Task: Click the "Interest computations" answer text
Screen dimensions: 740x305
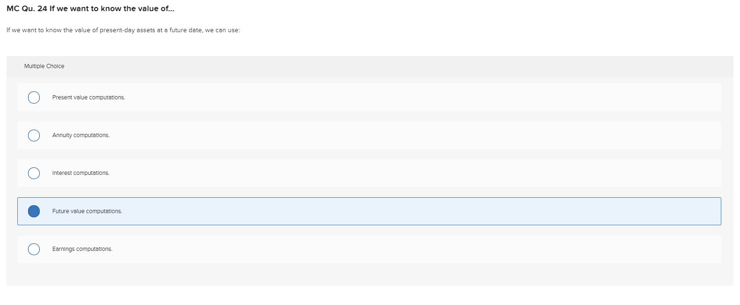Action: tap(81, 173)
